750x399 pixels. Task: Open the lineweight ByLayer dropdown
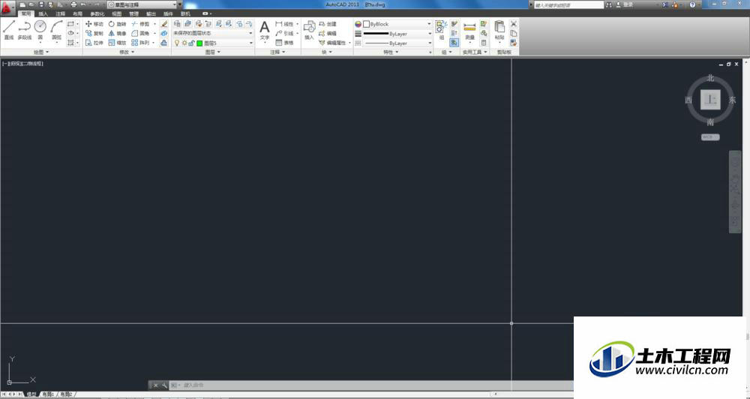[x=397, y=34]
